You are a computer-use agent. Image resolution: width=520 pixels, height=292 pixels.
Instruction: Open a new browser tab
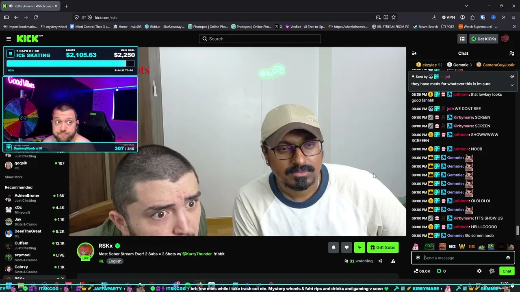click(x=66, y=6)
